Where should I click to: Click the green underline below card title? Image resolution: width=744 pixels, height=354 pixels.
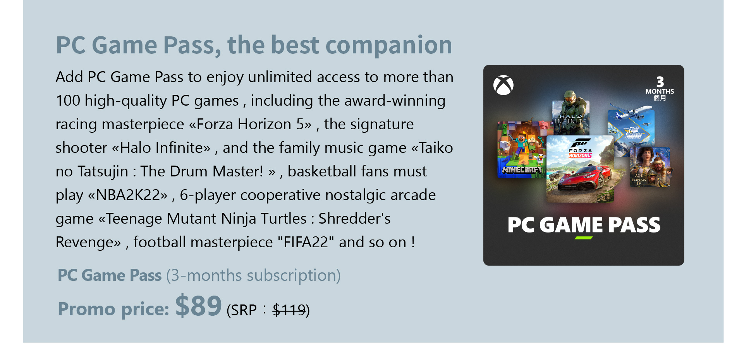click(x=584, y=238)
